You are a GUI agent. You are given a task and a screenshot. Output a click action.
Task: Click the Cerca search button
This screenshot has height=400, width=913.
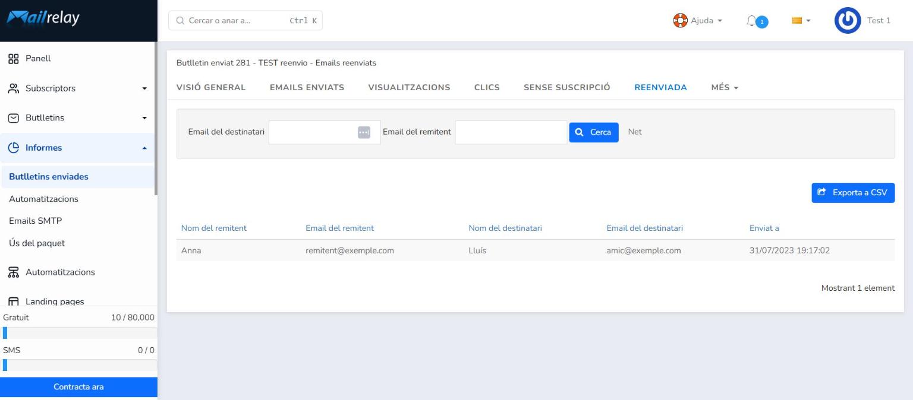594,132
